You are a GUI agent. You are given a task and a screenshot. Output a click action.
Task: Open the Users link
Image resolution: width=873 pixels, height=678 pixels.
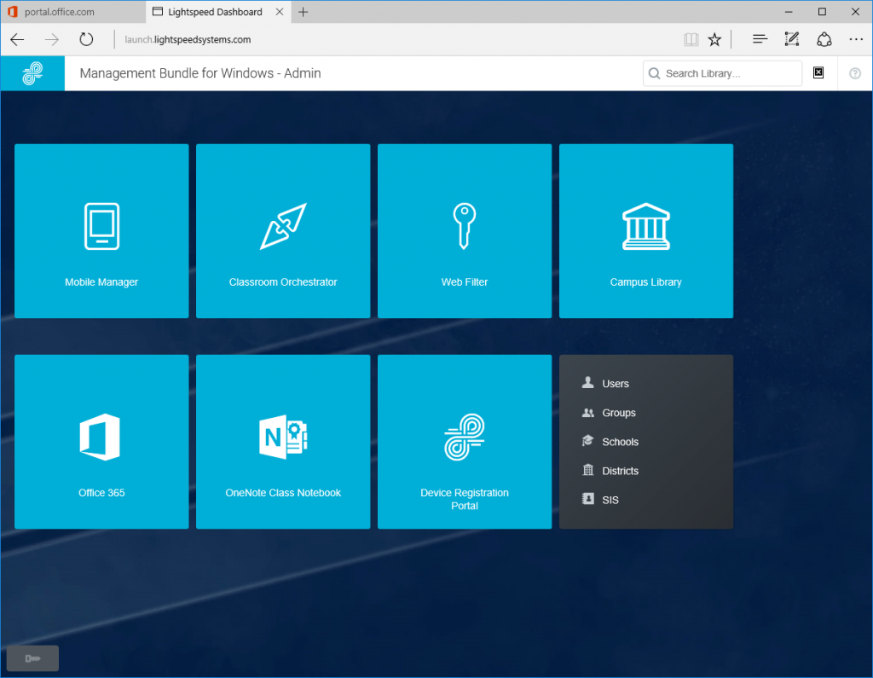coord(616,384)
